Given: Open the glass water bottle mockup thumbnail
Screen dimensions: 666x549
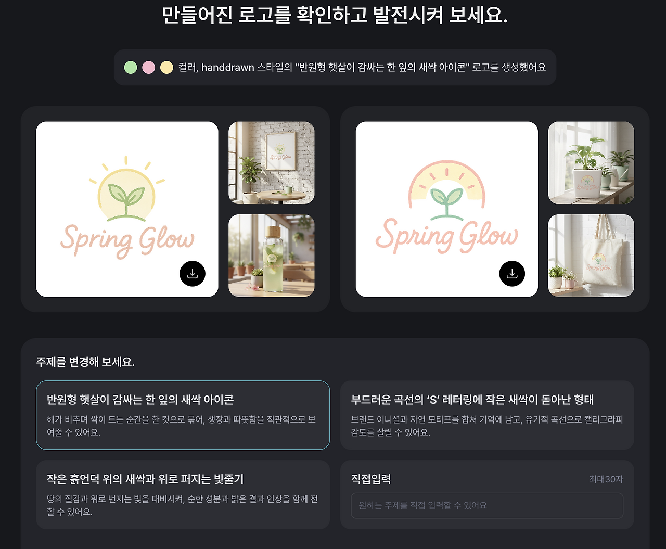Looking at the screenshot, I should (x=272, y=256).
